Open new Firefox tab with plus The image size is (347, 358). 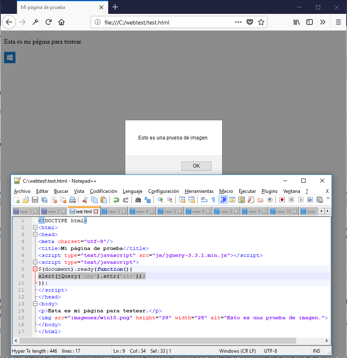tap(115, 7)
